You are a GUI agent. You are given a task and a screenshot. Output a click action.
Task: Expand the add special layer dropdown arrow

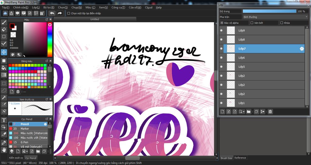click(x=244, y=112)
